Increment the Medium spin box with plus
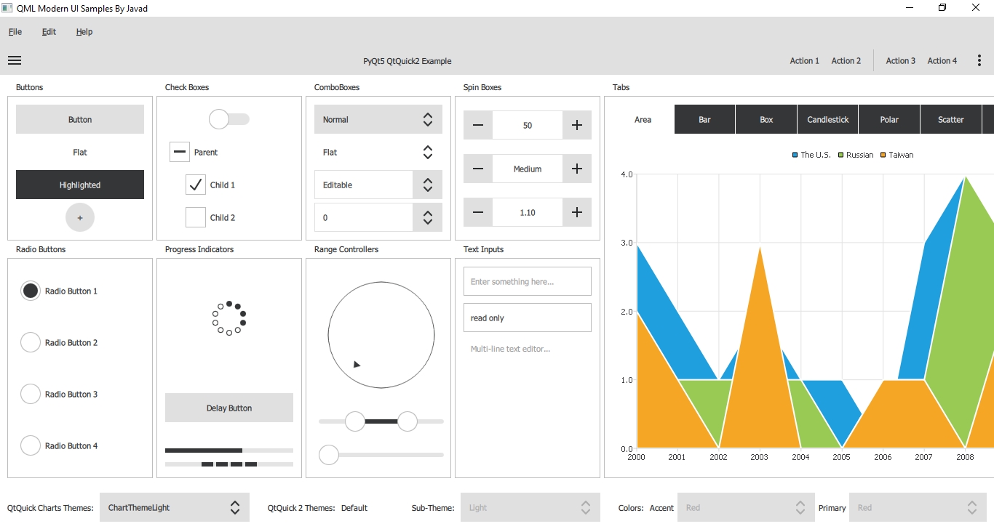This screenshot has width=994, height=529. tap(576, 169)
